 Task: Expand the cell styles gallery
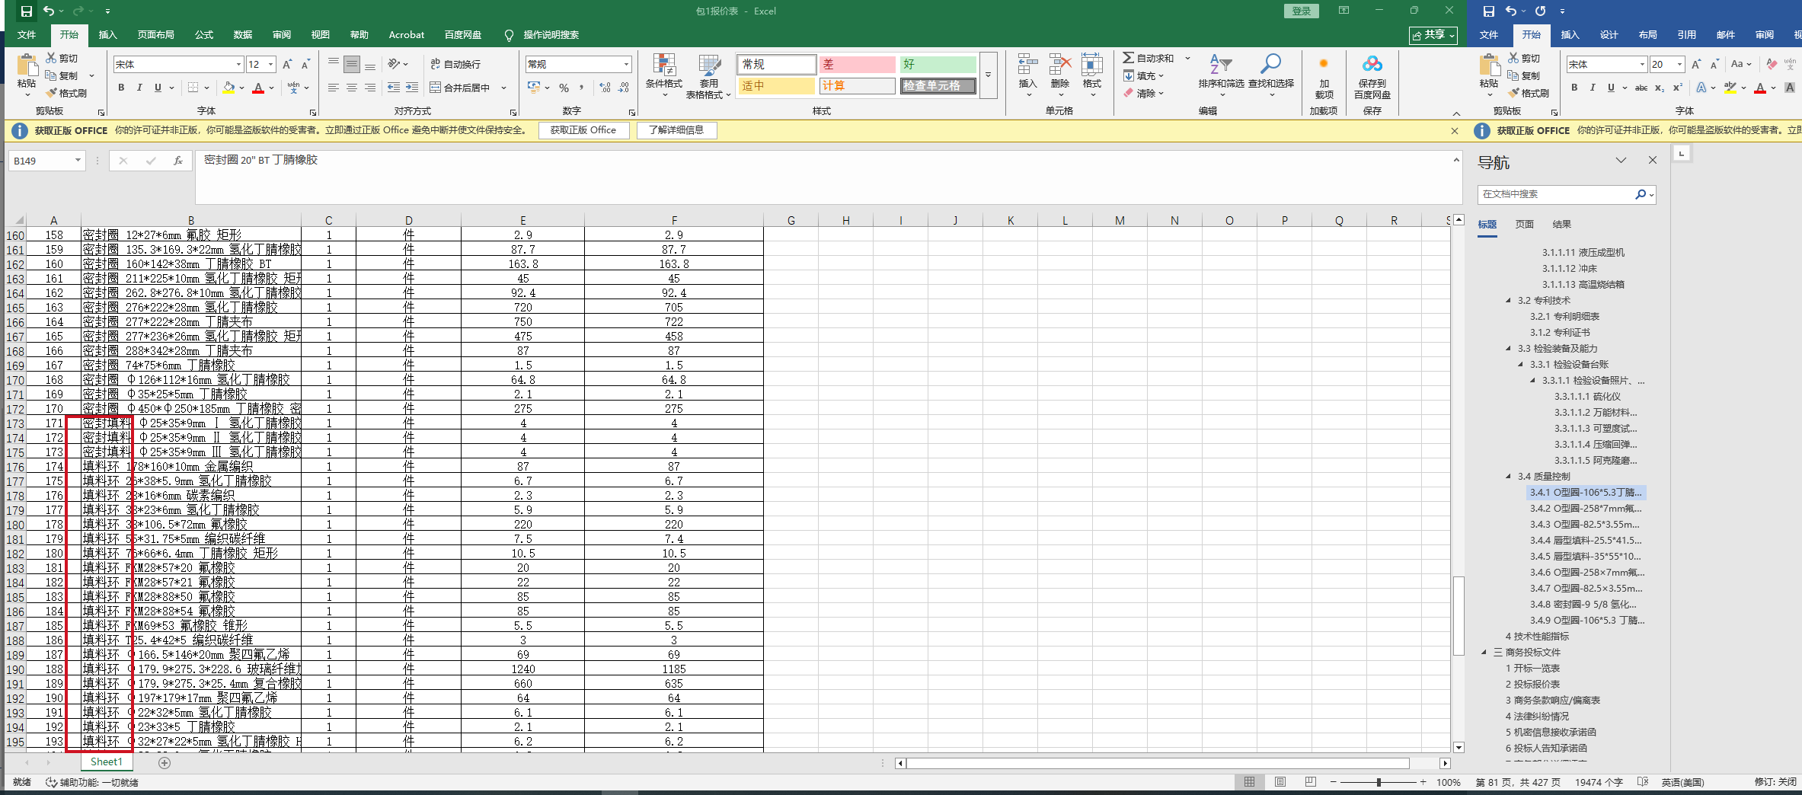click(988, 75)
